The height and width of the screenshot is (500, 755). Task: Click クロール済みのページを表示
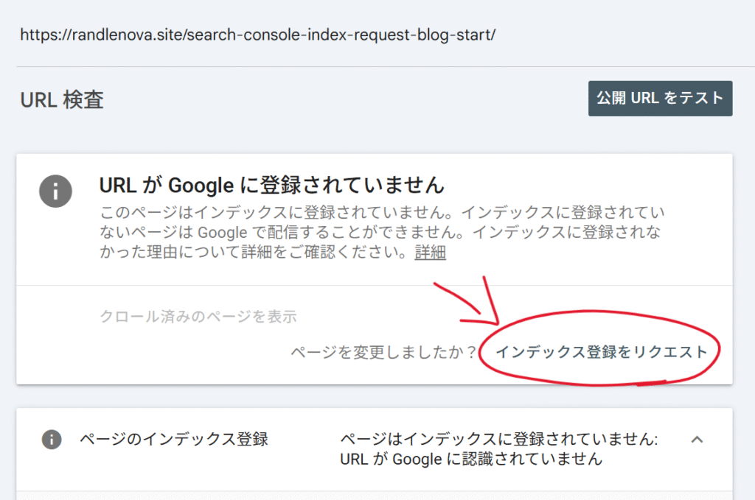pos(198,317)
